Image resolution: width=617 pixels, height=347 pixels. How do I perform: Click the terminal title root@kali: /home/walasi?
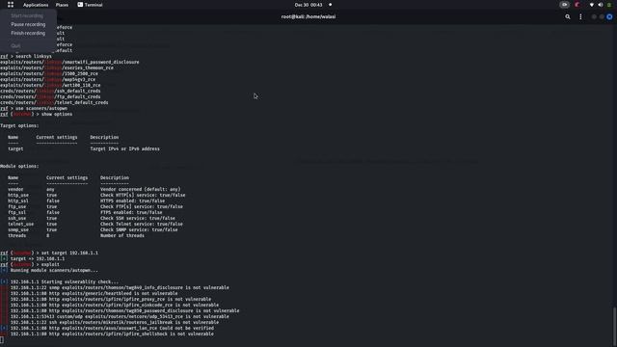click(308, 16)
